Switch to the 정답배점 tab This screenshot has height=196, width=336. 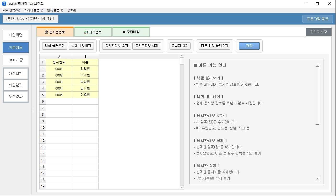(x=131, y=32)
